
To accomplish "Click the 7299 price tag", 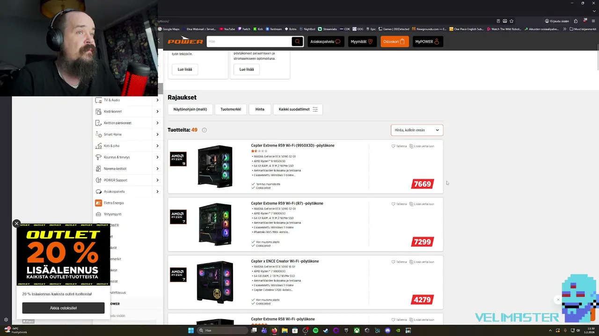I will click(x=423, y=242).
